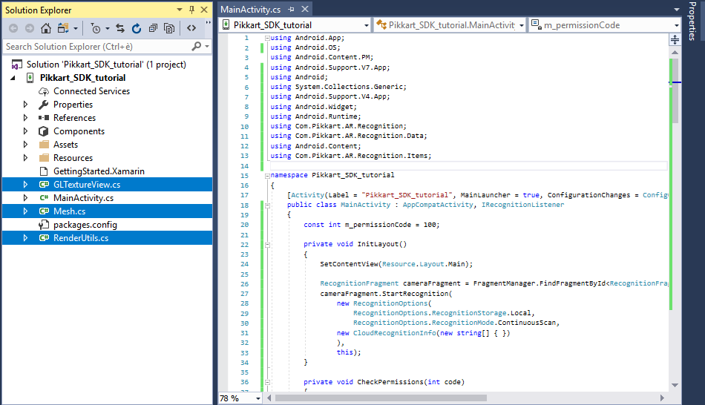The image size is (705, 405).
Task: Click the blue Refresh icon
Action: 137,28
